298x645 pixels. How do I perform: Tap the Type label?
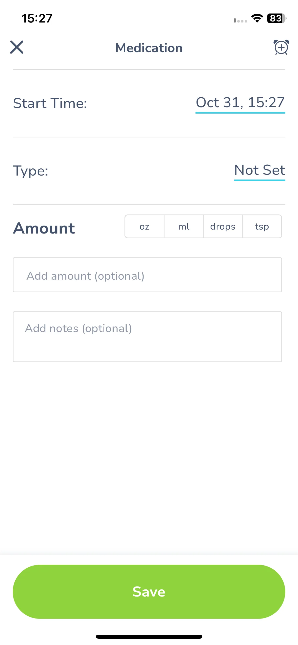[30, 171]
